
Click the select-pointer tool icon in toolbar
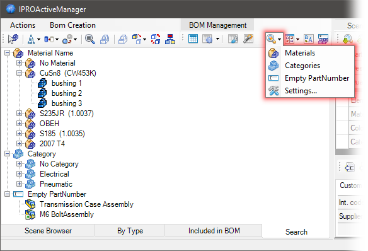pos(13,39)
